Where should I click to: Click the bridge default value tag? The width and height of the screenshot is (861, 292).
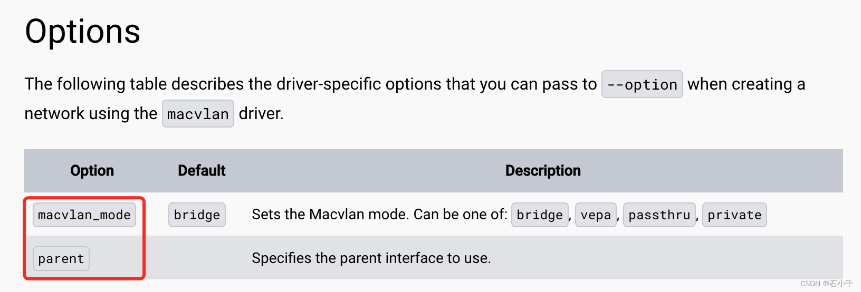coord(197,215)
